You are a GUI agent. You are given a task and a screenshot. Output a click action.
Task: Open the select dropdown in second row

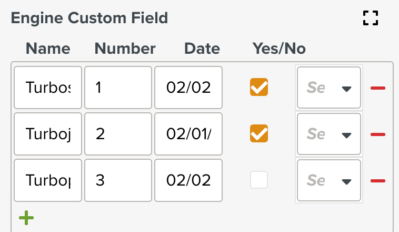(x=329, y=134)
